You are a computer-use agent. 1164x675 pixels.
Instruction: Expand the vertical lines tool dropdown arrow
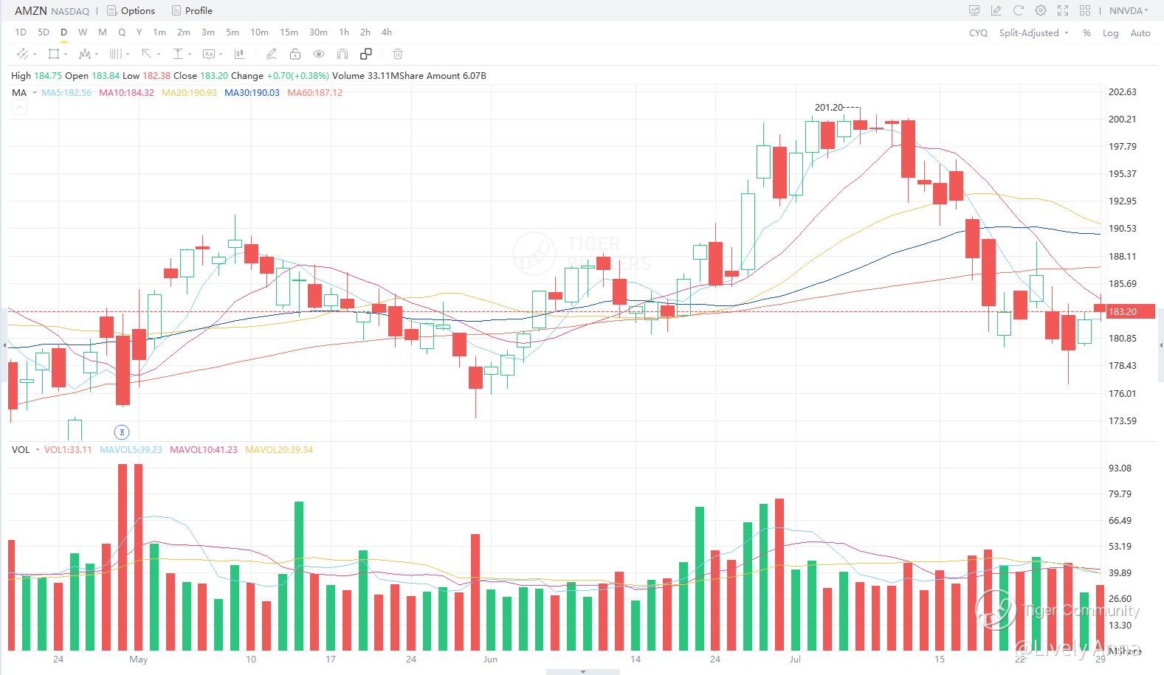[x=128, y=54]
